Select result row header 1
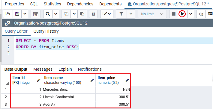The image size is (213, 109). click(6, 90)
